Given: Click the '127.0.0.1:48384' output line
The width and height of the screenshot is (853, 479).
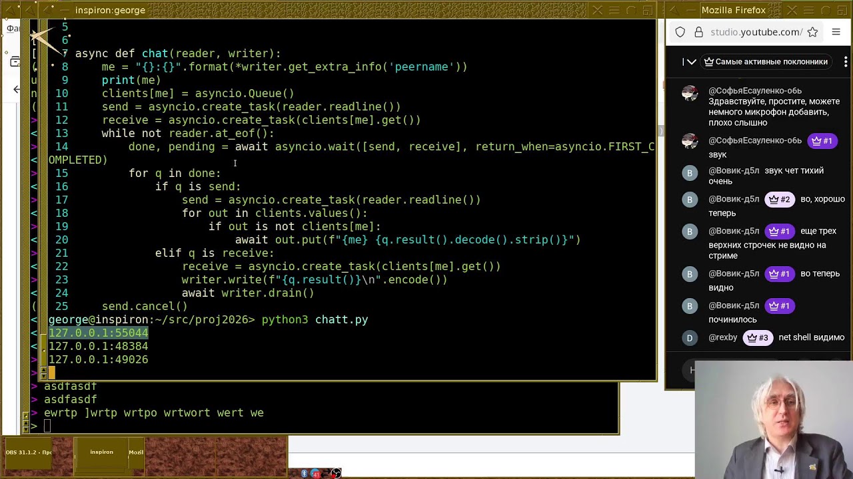Looking at the screenshot, I should (x=98, y=346).
